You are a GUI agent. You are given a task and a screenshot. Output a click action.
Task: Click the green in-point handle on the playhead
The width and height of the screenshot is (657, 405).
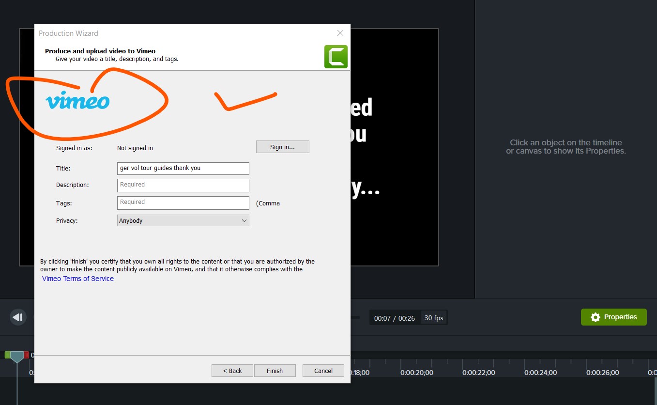pyautogui.click(x=7, y=355)
